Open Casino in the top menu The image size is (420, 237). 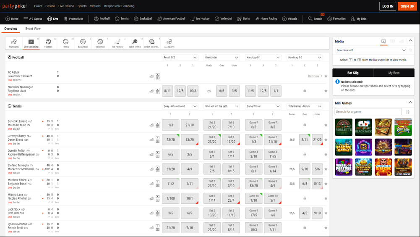50,6
